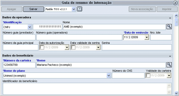Click the Apagar button
Viewport: 179px width, 96px height.
[x=12, y=9]
